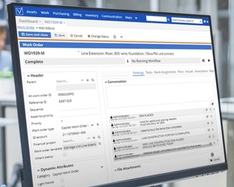The image size is (234, 187).
Task: Switch to the Actuals tab
Action: coord(189,72)
